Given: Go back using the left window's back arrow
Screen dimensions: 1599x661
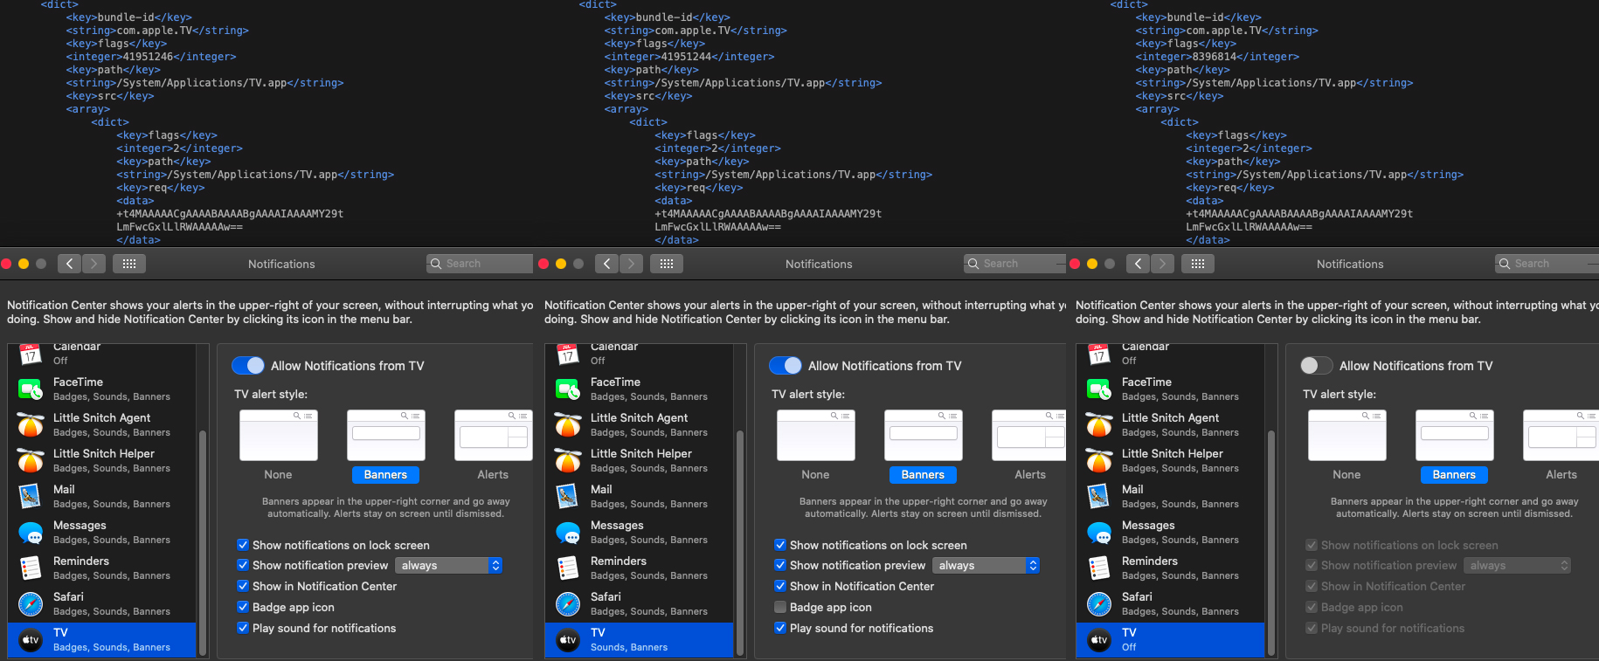Looking at the screenshot, I should [x=70, y=264].
